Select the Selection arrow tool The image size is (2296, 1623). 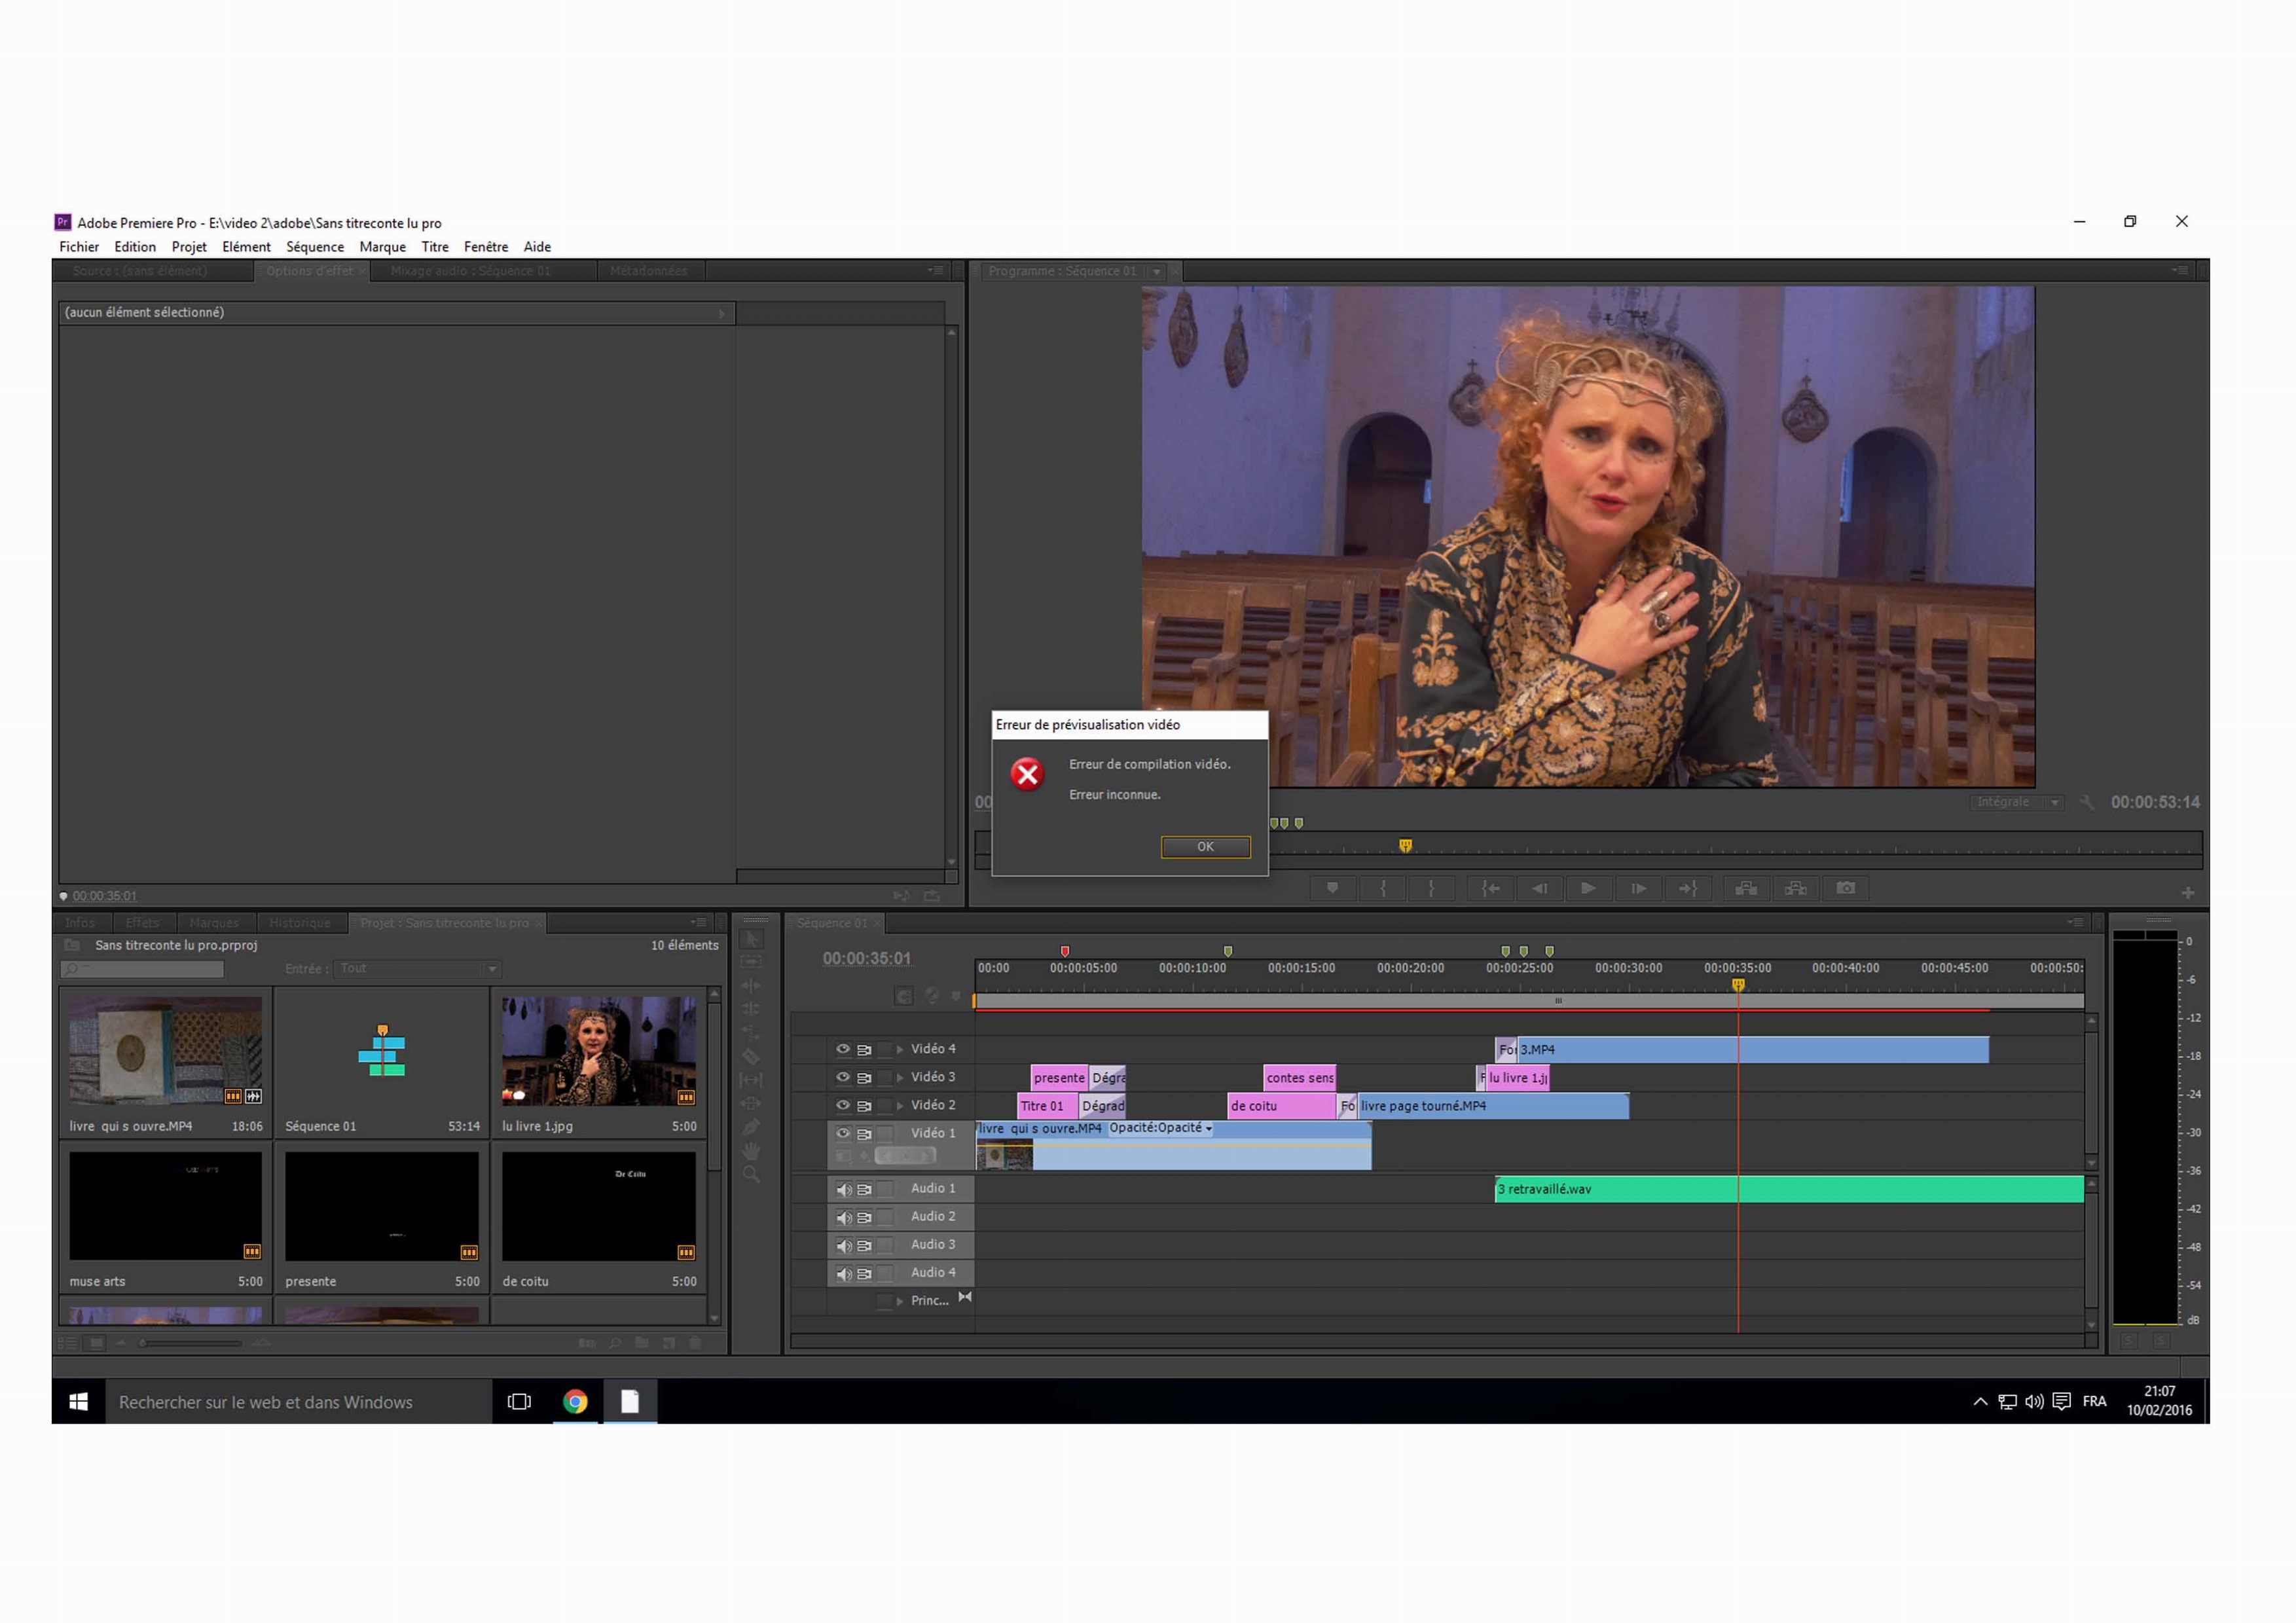click(752, 938)
